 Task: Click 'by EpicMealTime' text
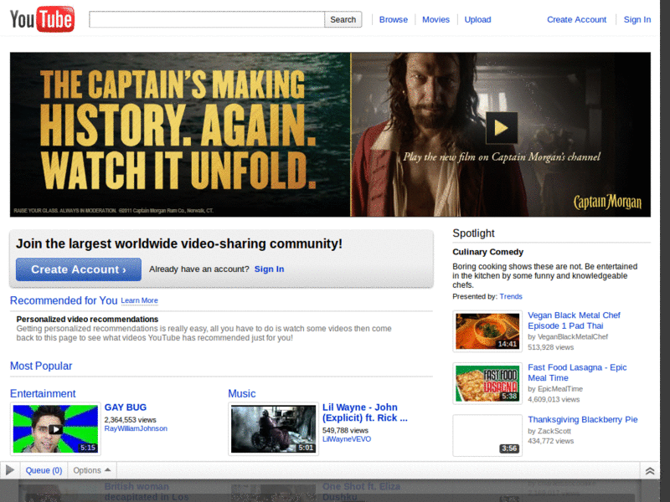[555, 389]
